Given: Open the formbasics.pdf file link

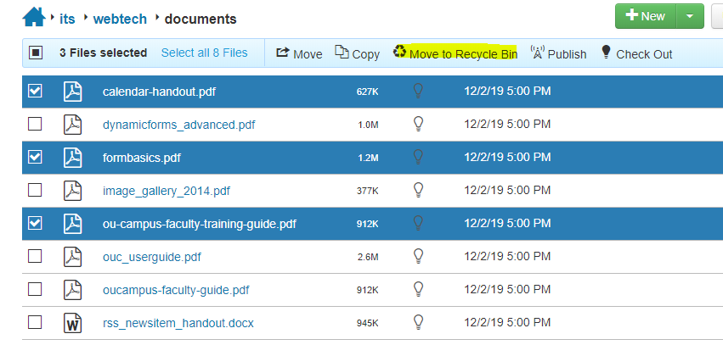Looking at the screenshot, I should 141,158.
